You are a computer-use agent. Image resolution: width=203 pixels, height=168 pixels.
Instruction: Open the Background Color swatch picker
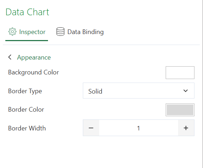coord(180,73)
